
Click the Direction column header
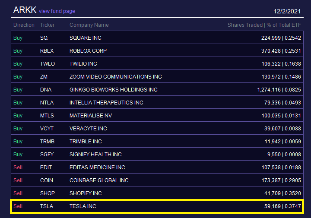[x=24, y=25]
